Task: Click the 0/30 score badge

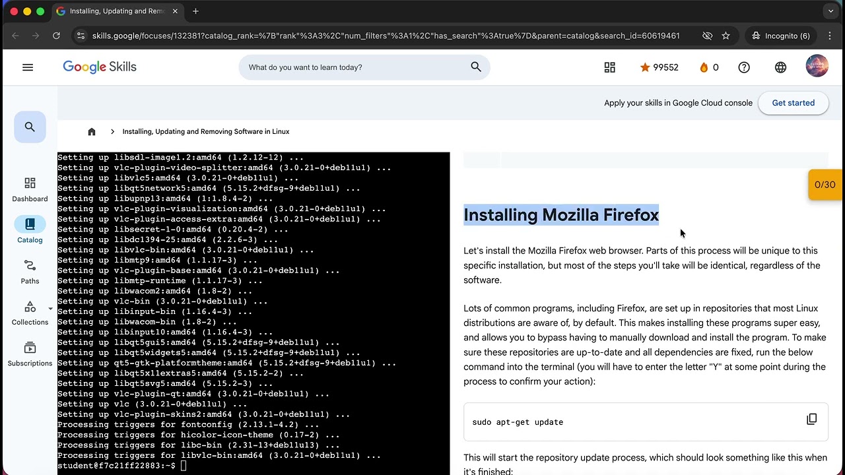Action: [825, 185]
